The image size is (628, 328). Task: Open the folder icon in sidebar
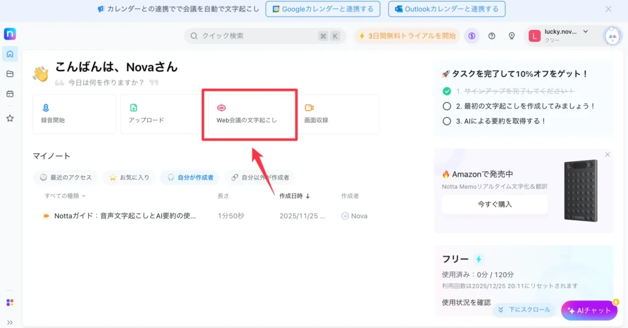(10, 74)
